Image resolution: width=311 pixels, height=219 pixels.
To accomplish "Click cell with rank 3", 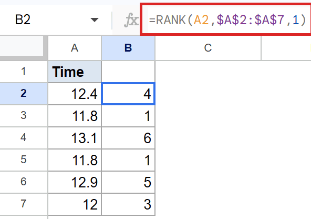I will pyautogui.click(x=128, y=204).
